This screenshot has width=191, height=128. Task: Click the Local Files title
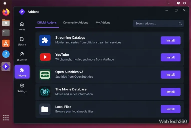pyautogui.click(x=63, y=107)
